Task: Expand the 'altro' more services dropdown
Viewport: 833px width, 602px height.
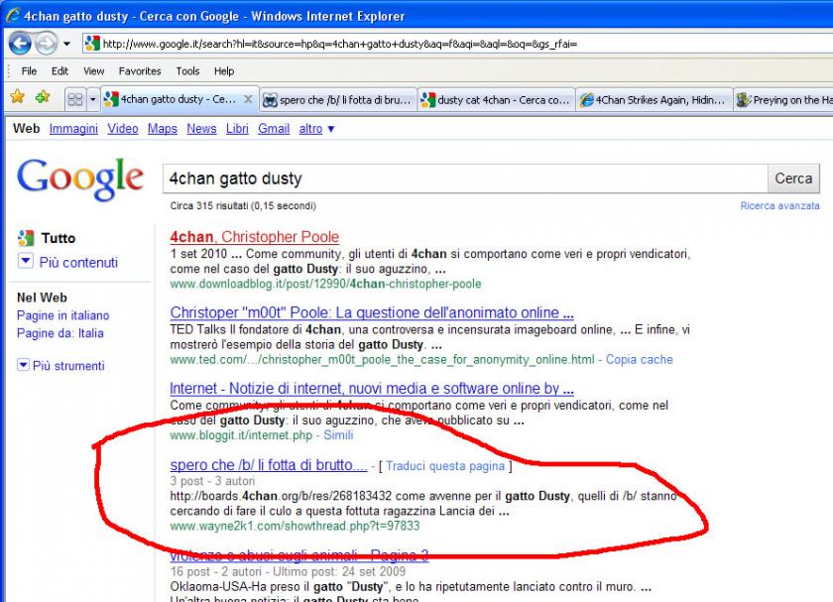Action: 316,129
